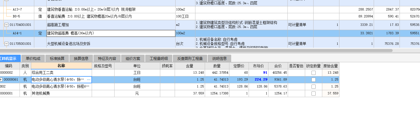The image size is (420, 117).
Task: Select the B8-5 垂直运输费 row
Action: (210, 16)
